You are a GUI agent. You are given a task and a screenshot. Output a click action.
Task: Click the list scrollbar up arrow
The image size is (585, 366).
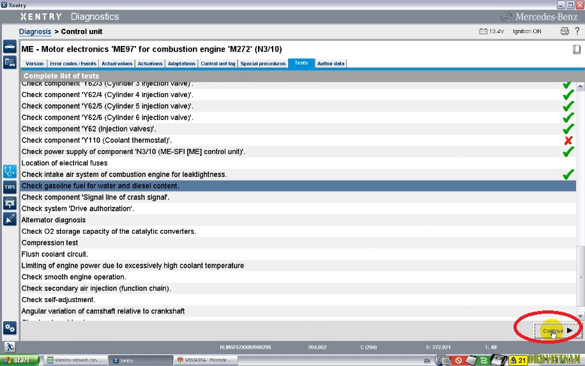(580, 87)
